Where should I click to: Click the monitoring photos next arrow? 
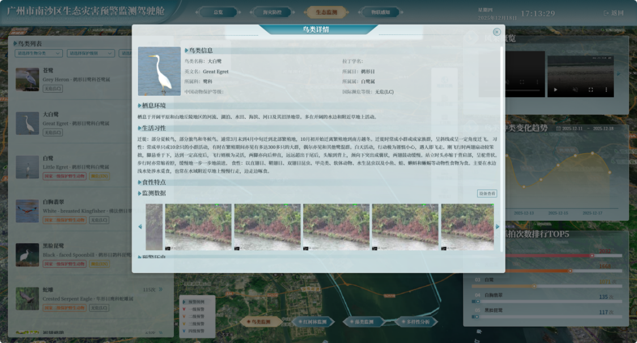[x=497, y=226]
